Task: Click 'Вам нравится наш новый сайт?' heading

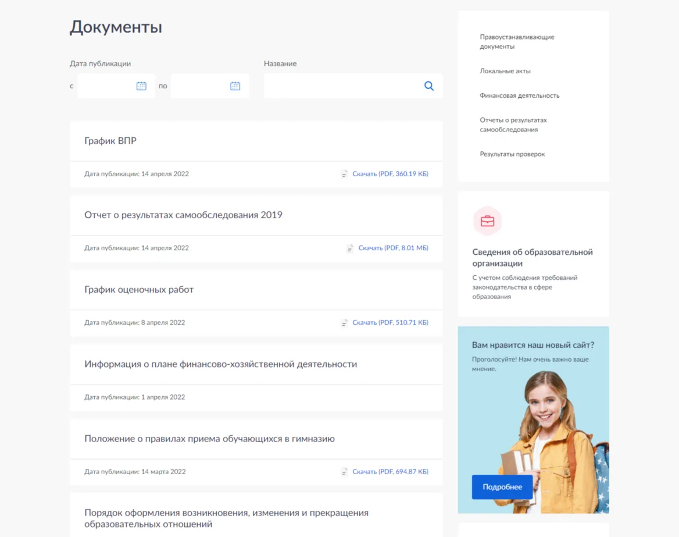Action: click(533, 345)
